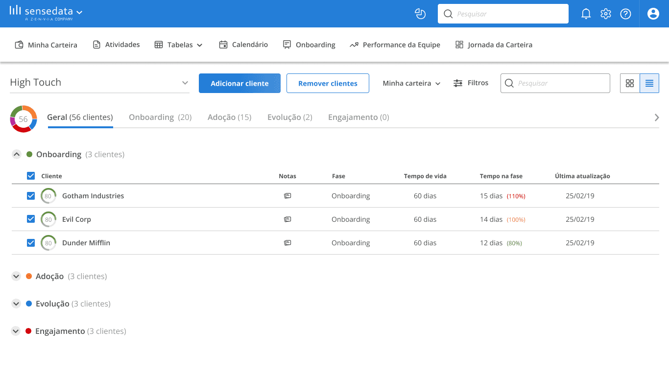Select the Onboarding (20) tab
This screenshot has height=376, width=669.
click(x=160, y=117)
